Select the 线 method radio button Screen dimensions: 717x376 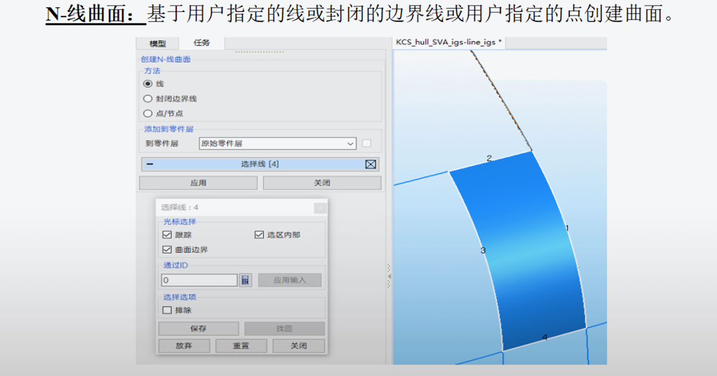[x=148, y=84]
